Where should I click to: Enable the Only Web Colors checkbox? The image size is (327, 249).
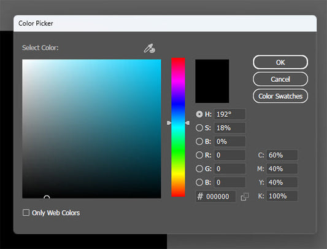pos(26,213)
